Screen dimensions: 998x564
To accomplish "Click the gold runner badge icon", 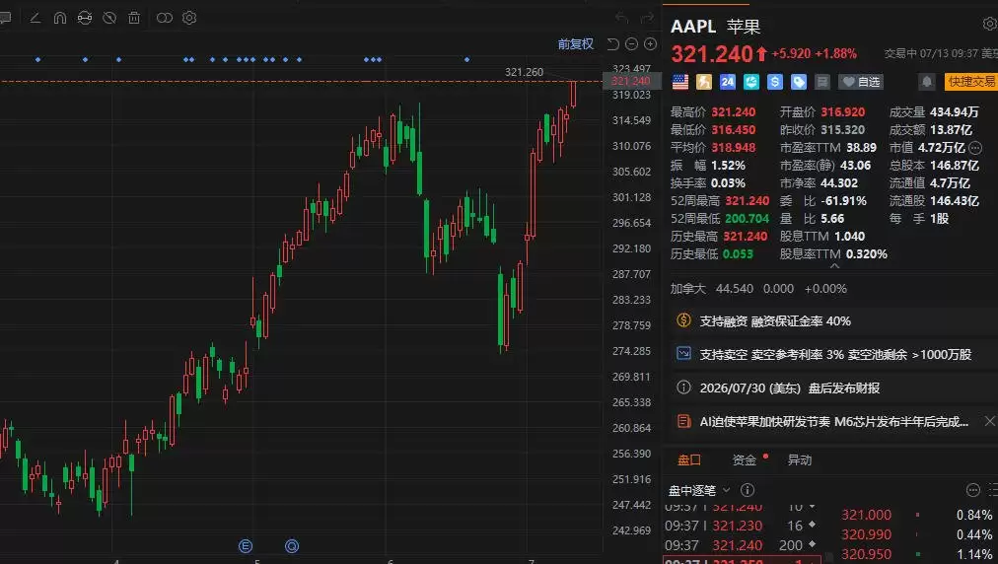I will coord(704,82).
